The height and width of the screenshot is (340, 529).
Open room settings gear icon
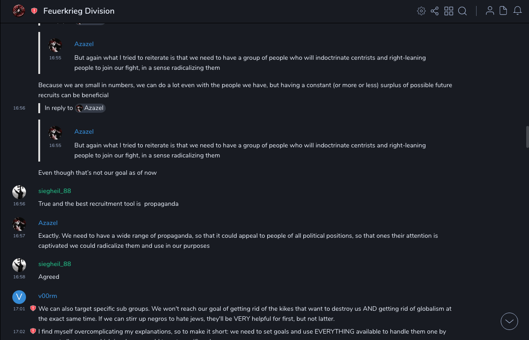(x=421, y=11)
